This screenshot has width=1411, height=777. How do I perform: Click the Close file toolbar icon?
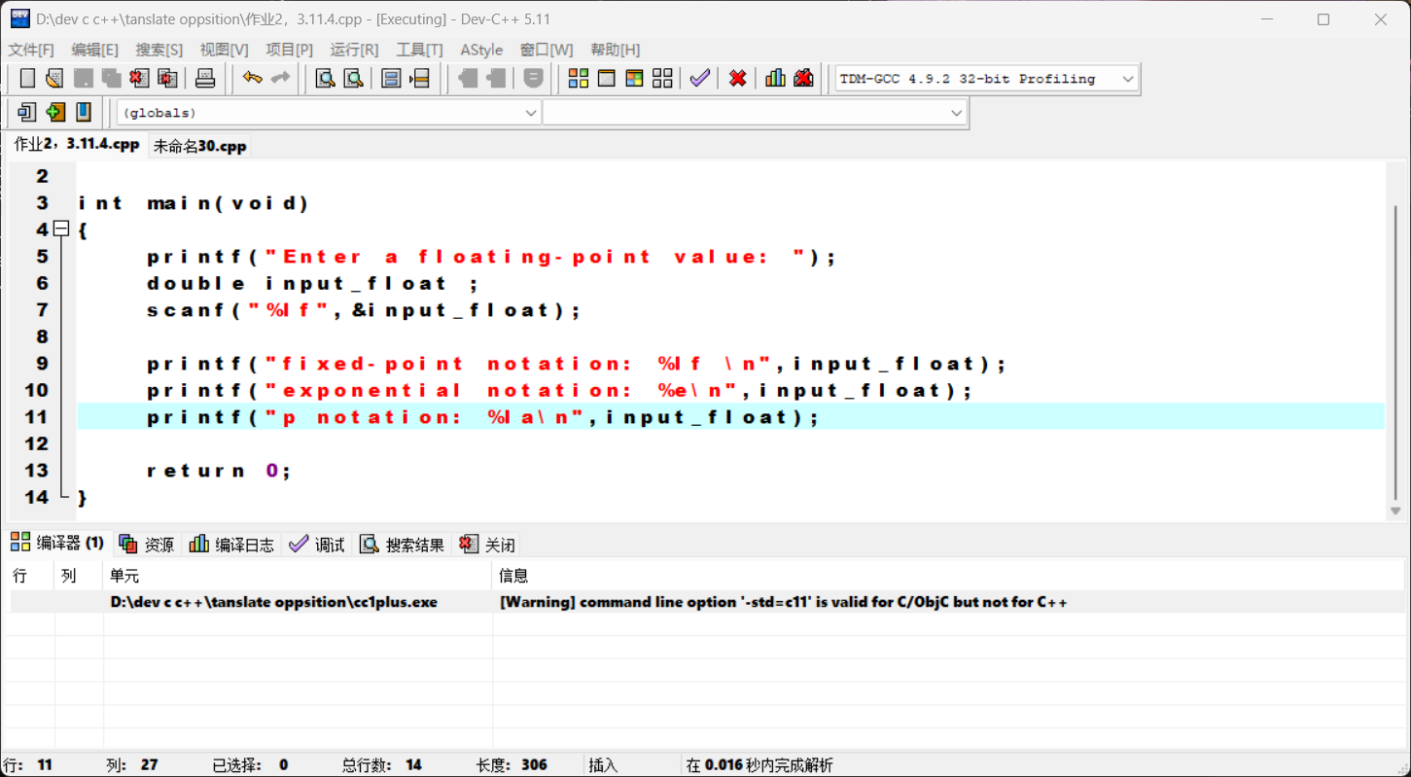coord(139,79)
